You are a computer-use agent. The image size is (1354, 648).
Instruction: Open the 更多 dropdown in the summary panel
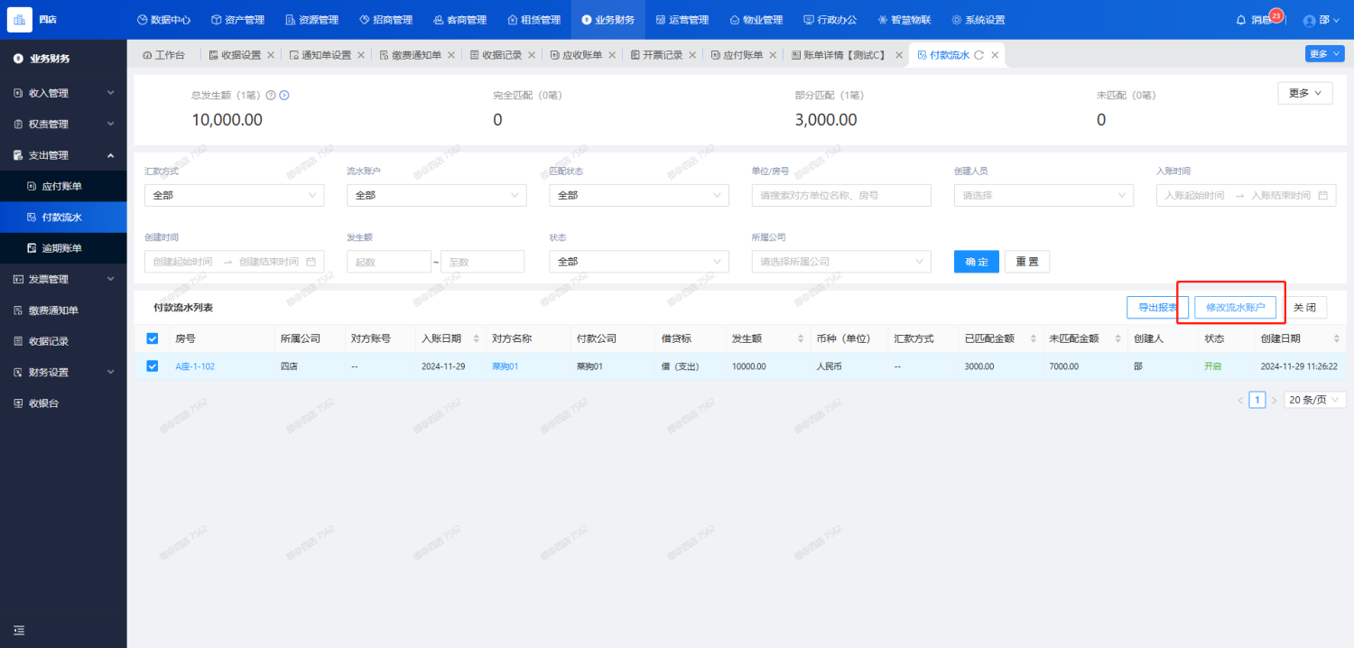tap(1305, 93)
